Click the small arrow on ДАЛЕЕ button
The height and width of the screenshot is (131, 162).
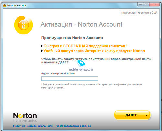(146, 115)
